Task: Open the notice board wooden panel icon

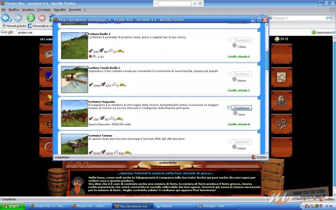Action: (281, 77)
